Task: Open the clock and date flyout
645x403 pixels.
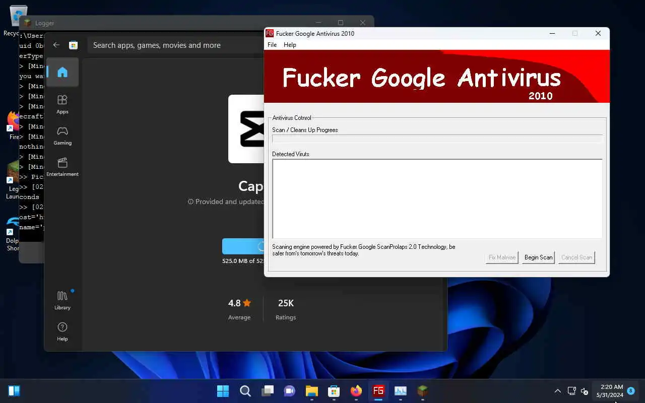Action: pos(610,391)
